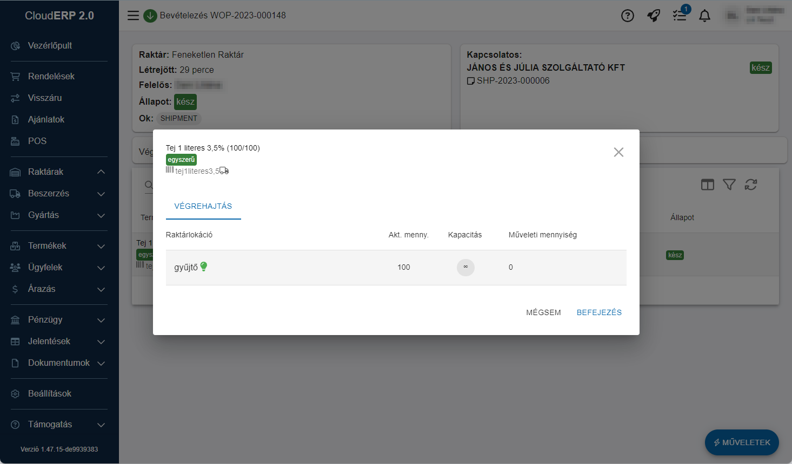This screenshot has width=792, height=464.
Task: Click the MŰVELETEK floating button
Action: (741, 442)
